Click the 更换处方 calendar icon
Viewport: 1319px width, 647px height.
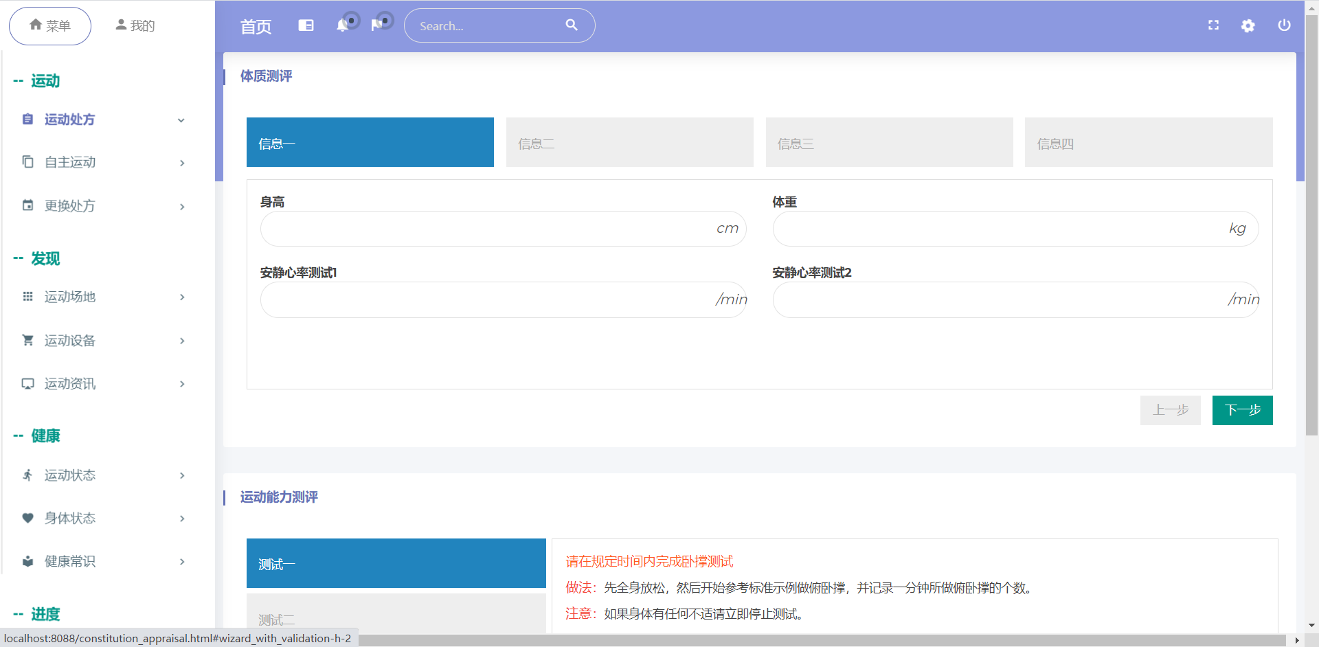point(27,205)
